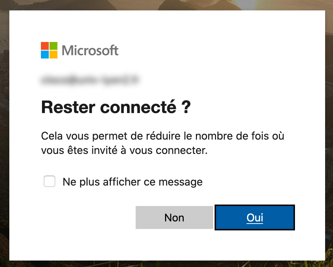Click the word 'connecter.' ending the description
This screenshot has width=333, height=267.
point(182,150)
